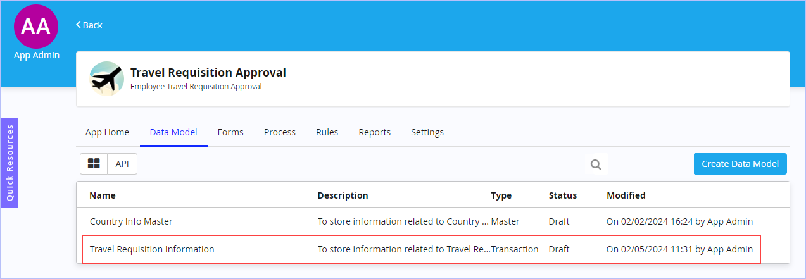Click the Create Data Model button

[x=740, y=164]
